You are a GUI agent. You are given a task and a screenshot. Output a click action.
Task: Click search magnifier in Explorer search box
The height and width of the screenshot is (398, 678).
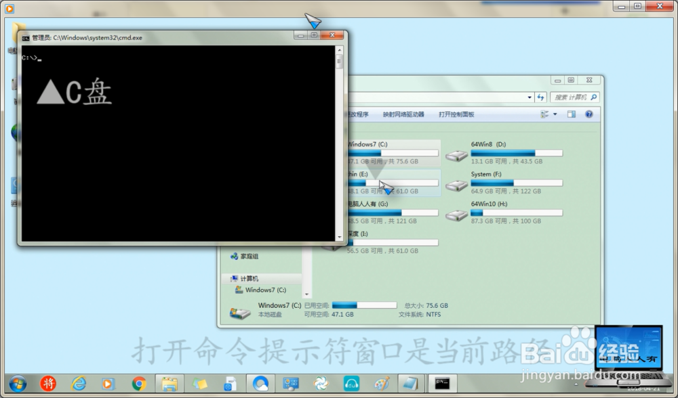click(594, 97)
